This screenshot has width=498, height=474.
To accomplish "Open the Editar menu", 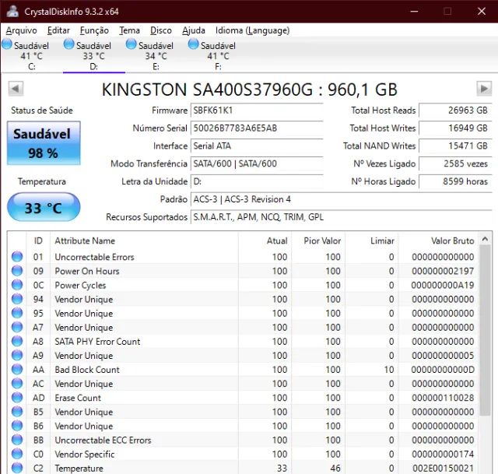I will pos(58,30).
